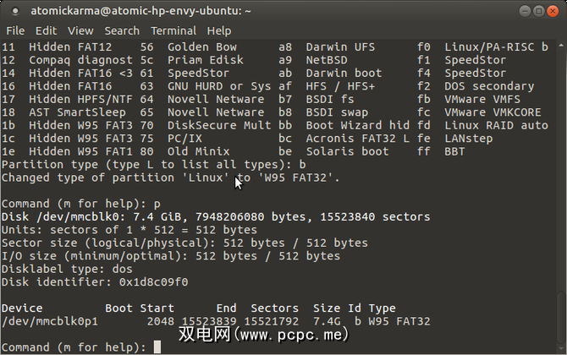Click the Disklabel type: dos line

coord(63,269)
